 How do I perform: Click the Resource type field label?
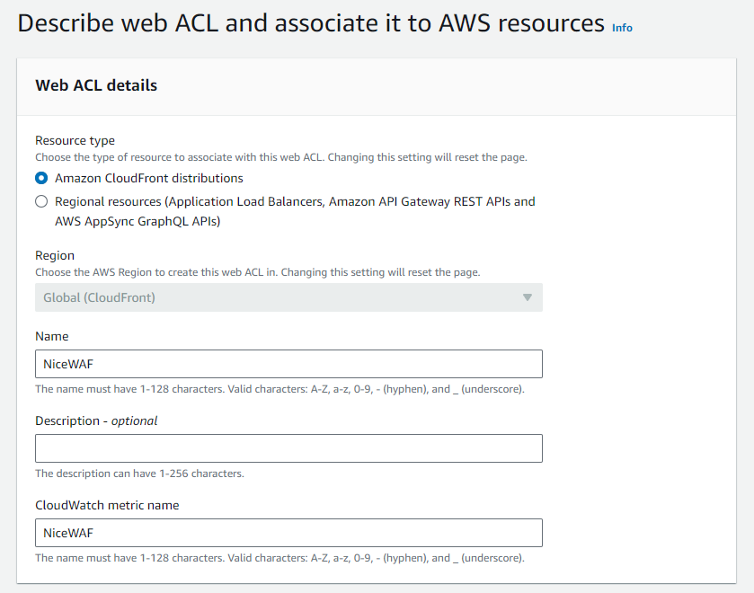click(75, 140)
